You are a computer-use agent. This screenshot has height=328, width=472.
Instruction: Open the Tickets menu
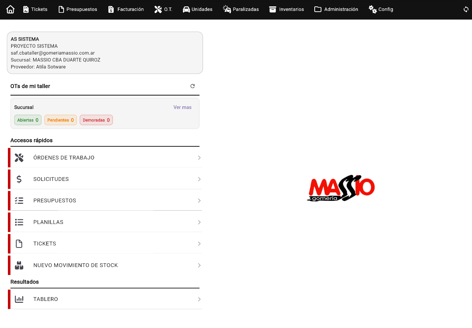(35, 9)
